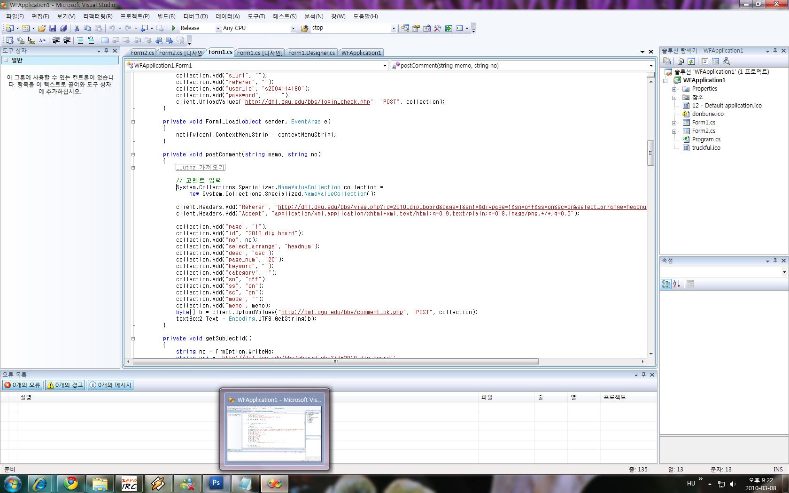The height and width of the screenshot is (493, 789).
Task: Open the 'stop' find combo box dropdown
Action: click(394, 28)
